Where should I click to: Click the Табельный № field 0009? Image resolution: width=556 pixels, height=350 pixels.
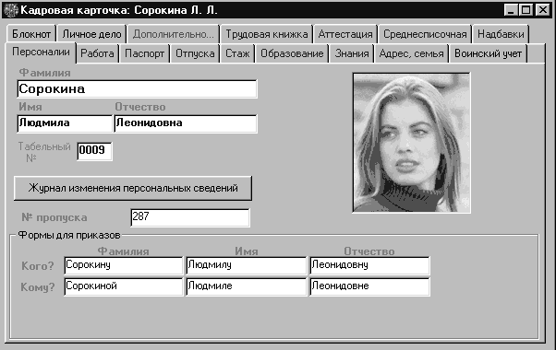(94, 151)
